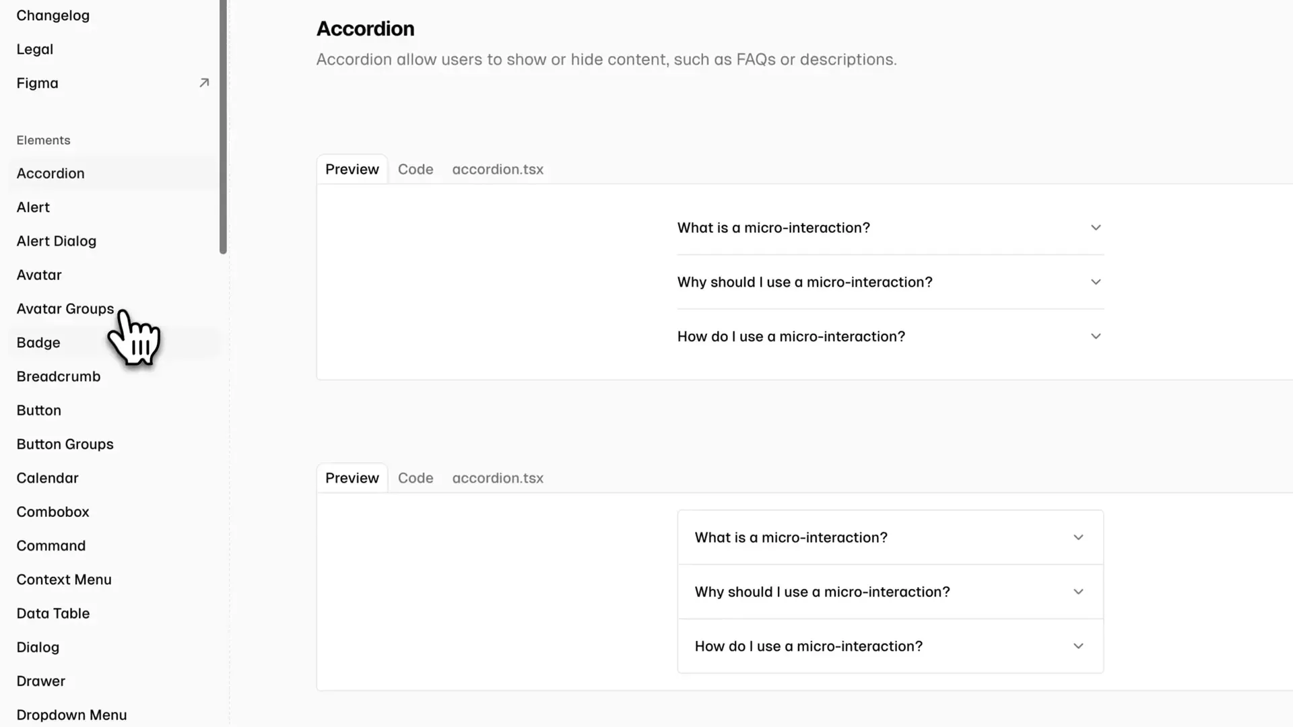Open accordion.tsx tab in first example

498,170
